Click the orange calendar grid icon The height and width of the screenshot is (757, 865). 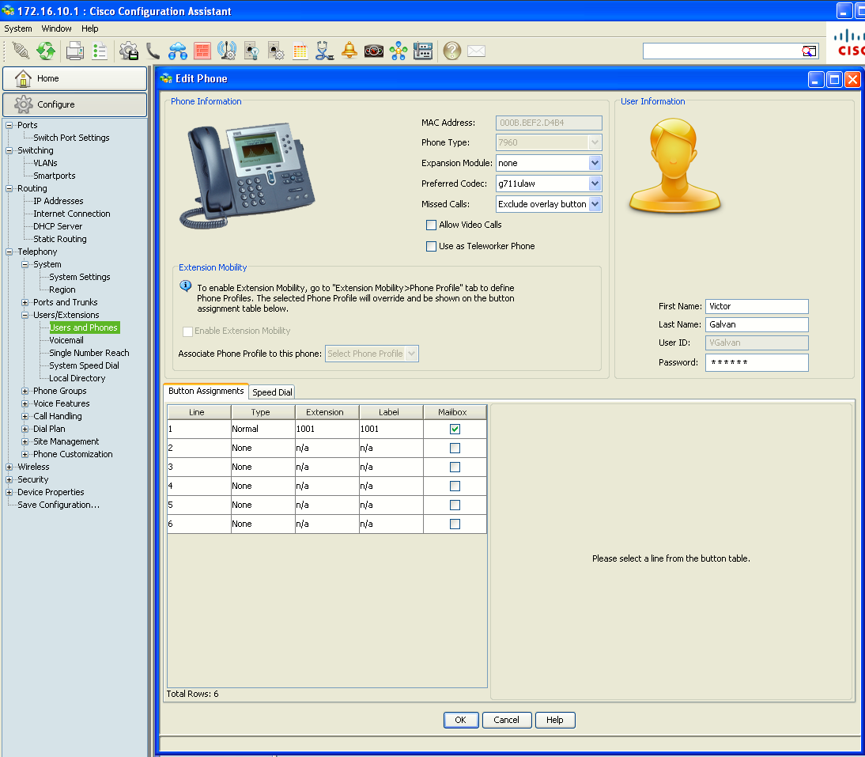pyautogui.click(x=300, y=51)
